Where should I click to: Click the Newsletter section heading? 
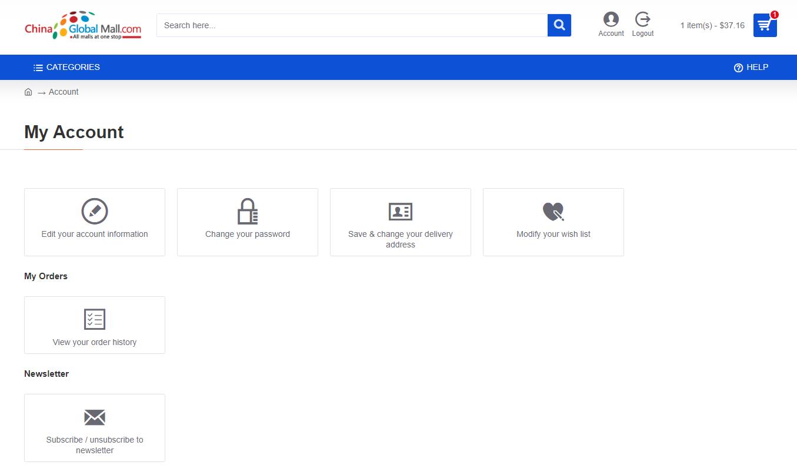pos(46,374)
